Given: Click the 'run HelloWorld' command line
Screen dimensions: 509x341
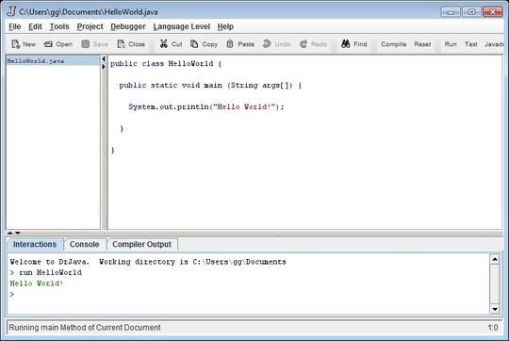Looking at the screenshot, I should pos(50,272).
